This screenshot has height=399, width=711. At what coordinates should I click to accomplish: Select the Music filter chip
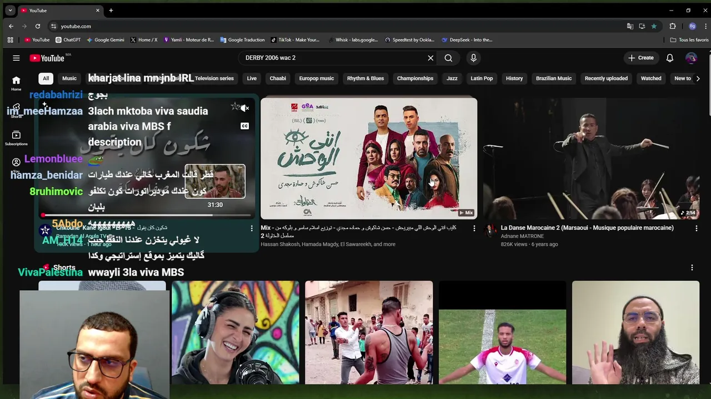pyautogui.click(x=69, y=78)
